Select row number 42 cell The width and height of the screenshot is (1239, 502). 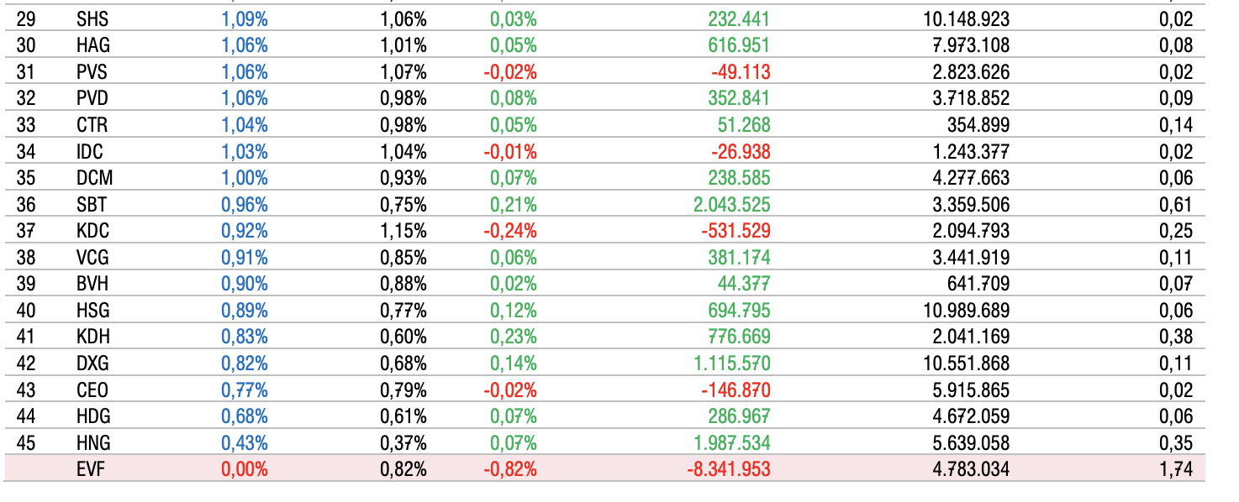click(26, 363)
